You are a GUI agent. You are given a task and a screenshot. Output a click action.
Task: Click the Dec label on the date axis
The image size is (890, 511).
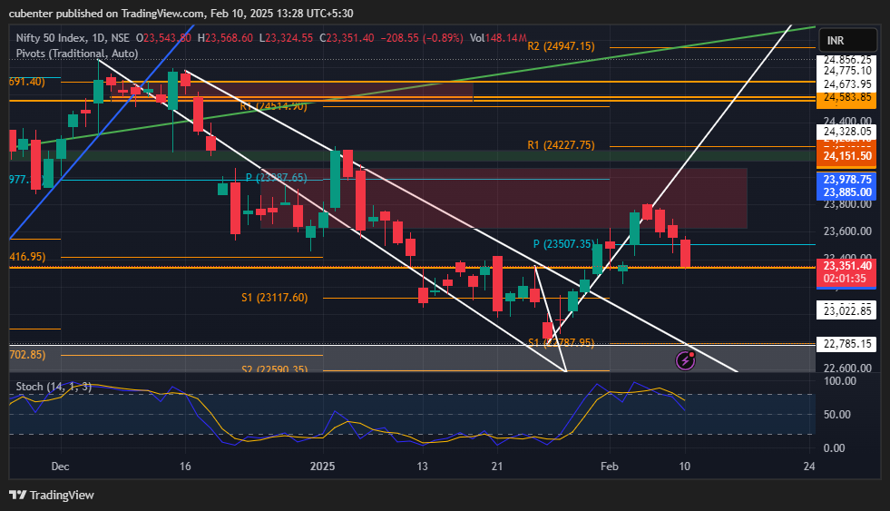(60, 467)
